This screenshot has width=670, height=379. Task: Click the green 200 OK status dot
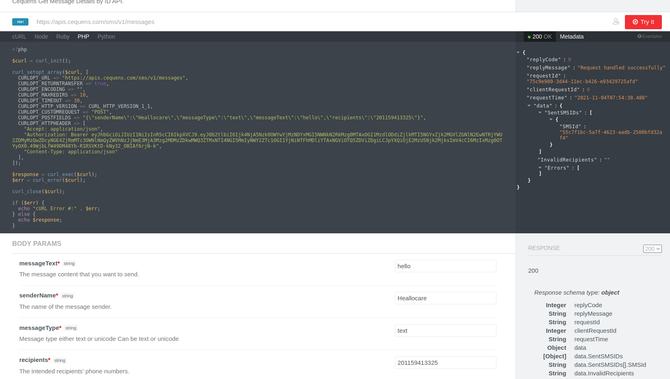coord(529,37)
